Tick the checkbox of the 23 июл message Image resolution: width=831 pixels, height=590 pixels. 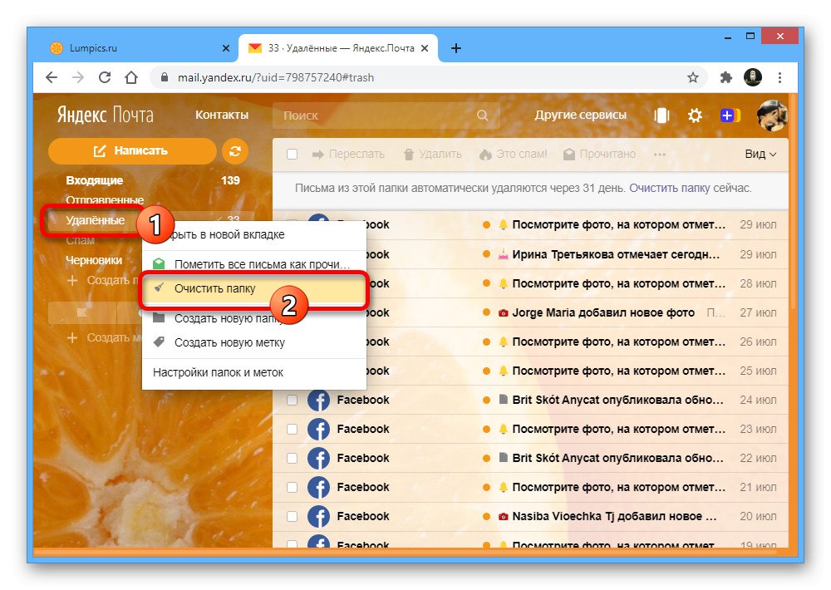tap(292, 430)
